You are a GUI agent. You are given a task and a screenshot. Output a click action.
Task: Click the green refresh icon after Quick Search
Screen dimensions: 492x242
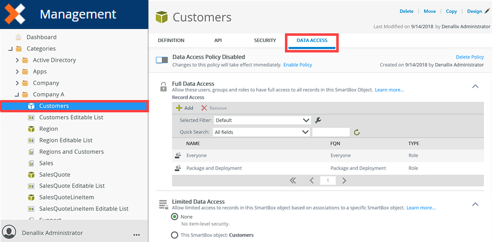click(x=357, y=132)
